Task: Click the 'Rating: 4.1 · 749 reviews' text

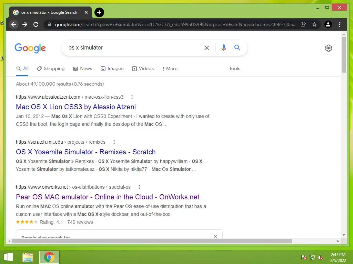Action: click(66, 222)
